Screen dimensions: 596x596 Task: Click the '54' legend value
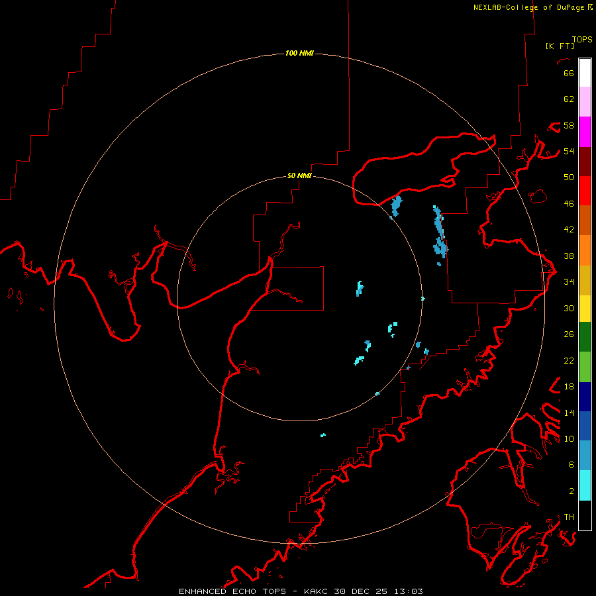569,151
